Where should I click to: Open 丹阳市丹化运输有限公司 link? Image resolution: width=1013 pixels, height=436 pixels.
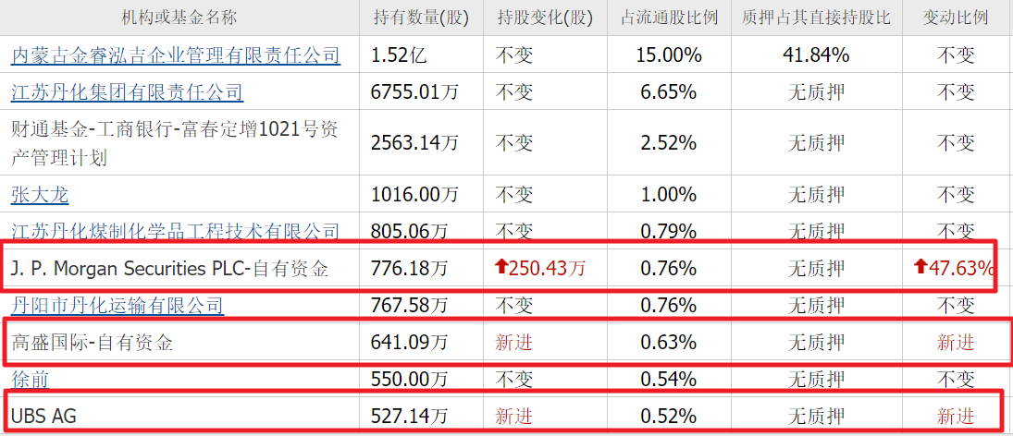(117, 305)
